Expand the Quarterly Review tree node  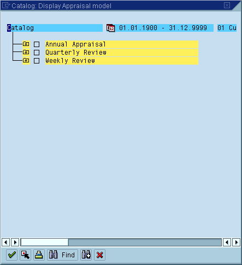point(26,52)
